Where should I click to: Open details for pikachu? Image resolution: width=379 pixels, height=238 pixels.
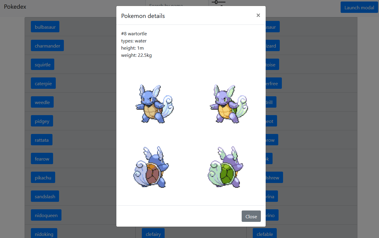(43, 178)
